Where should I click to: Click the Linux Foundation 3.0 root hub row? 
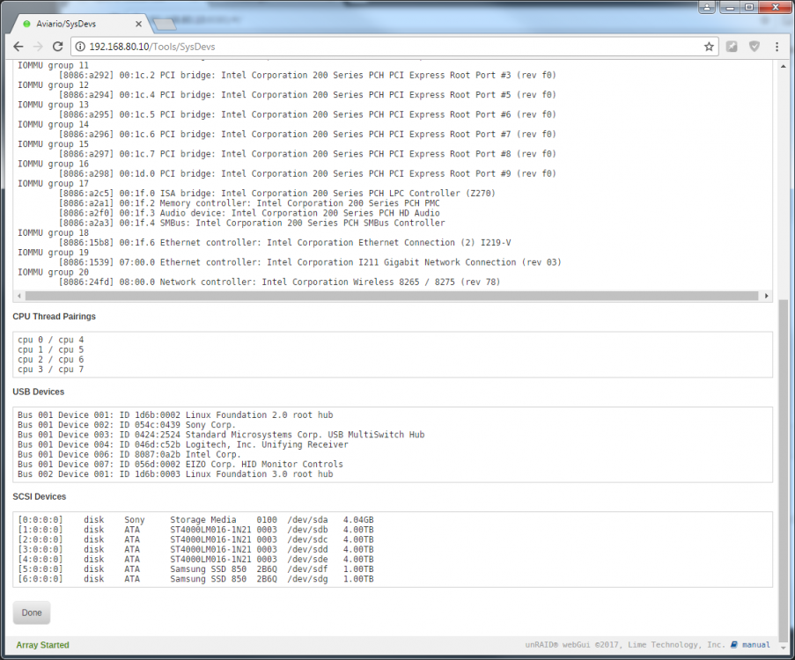coord(175,474)
